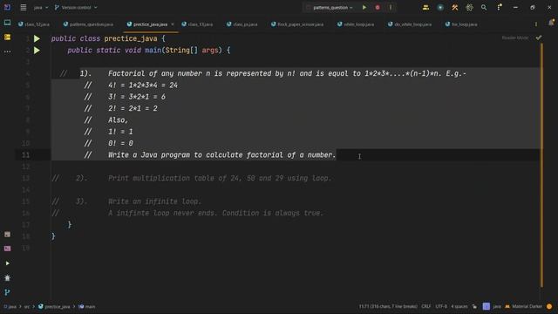Click the round teal AI assistant icon
This screenshot has width=558, height=314.
pos(440,7)
